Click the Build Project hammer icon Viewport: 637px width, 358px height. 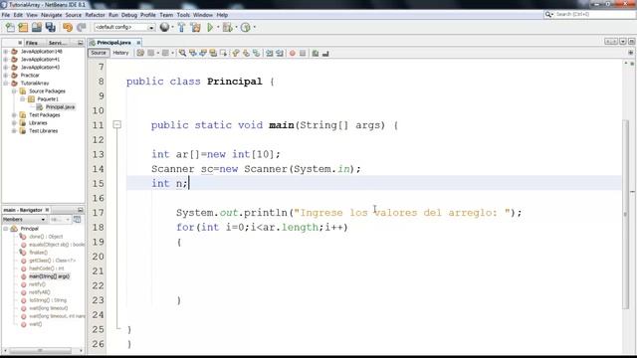pos(181,27)
